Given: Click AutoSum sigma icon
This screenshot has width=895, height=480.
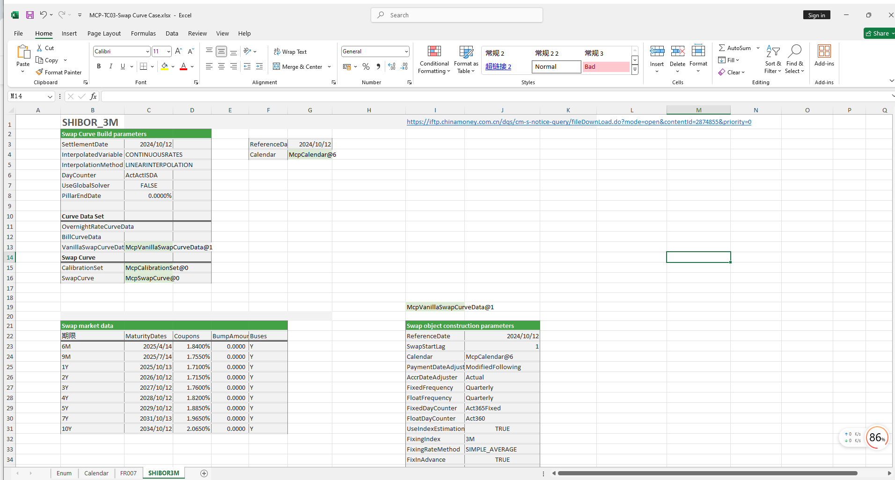Looking at the screenshot, I should [722, 48].
